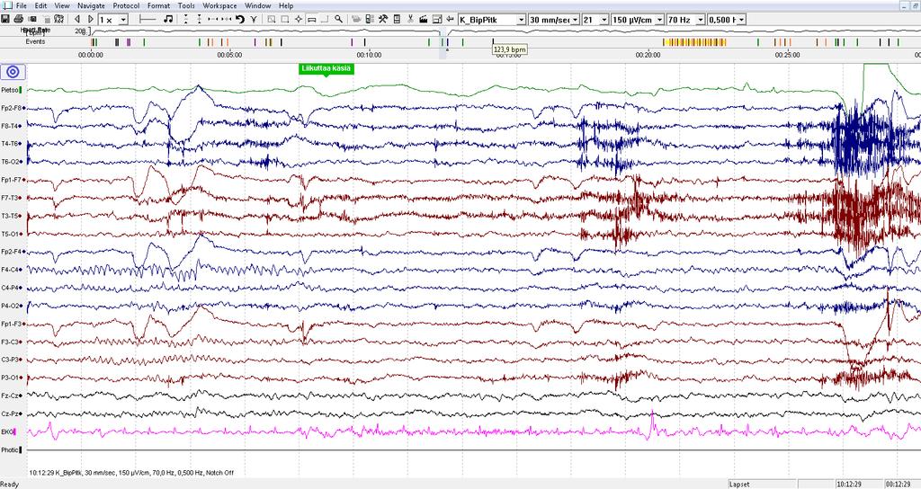Click the scissors cut icon
The image size is (921, 489).
coord(410,20)
